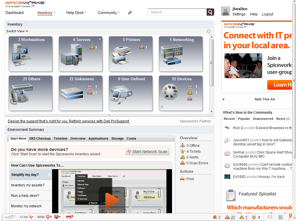296x221 pixels.
Task: Open the news page icon in bottom bar
Action: (x=281, y=217)
